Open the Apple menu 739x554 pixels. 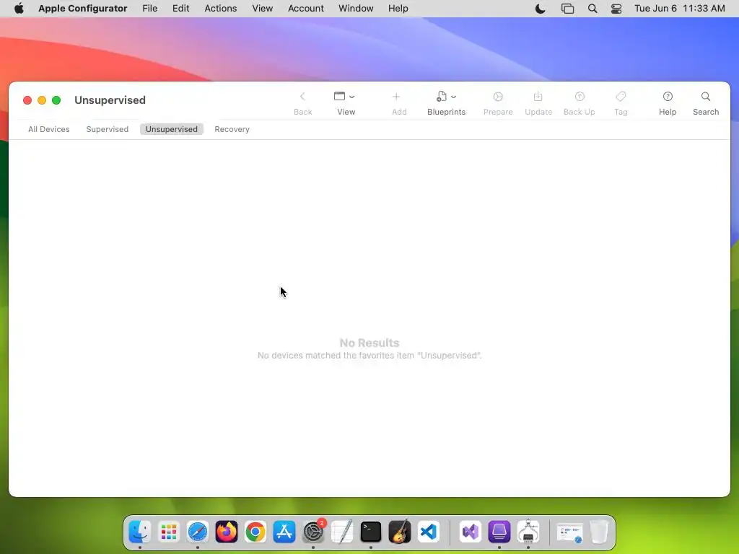pos(19,9)
